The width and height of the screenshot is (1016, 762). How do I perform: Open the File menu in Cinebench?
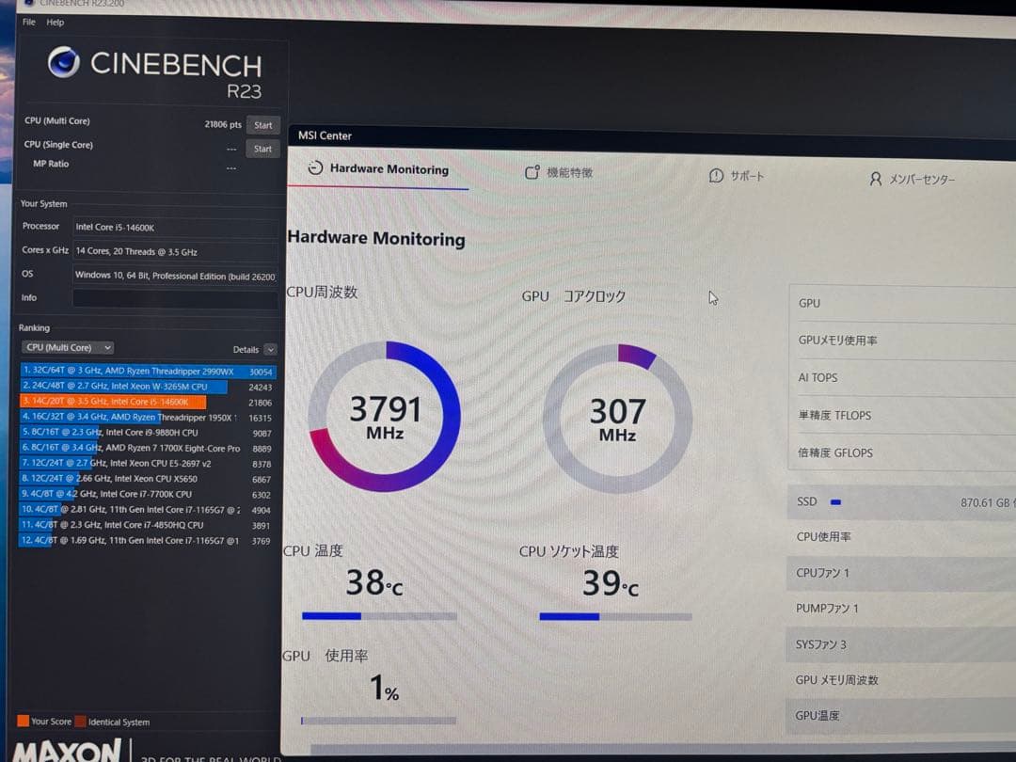tap(29, 22)
